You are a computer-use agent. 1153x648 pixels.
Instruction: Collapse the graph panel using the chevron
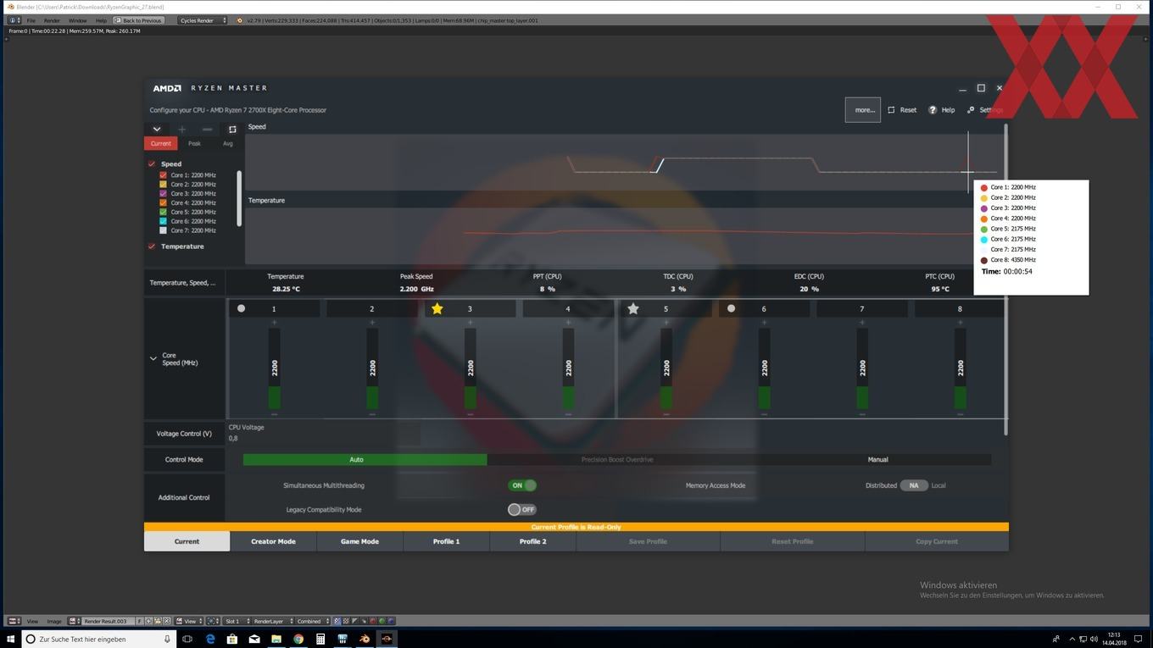coord(157,129)
